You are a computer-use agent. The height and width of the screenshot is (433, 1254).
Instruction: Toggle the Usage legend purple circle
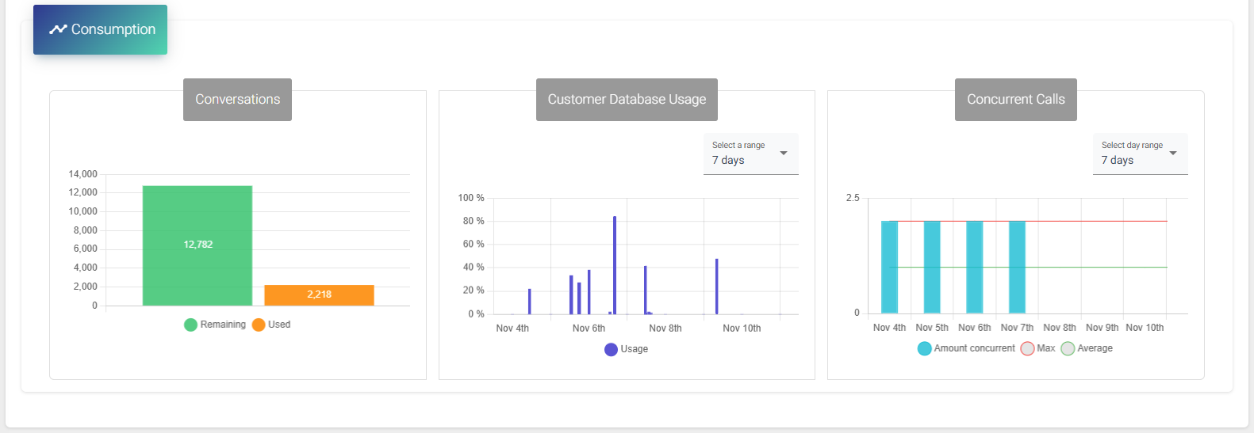(x=611, y=349)
